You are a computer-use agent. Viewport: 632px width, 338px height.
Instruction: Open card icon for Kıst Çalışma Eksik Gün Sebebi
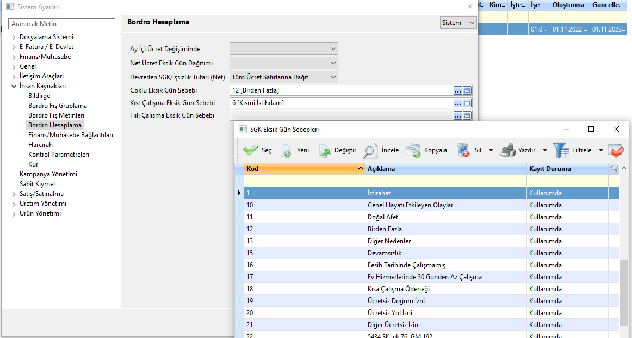tap(467, 103)
